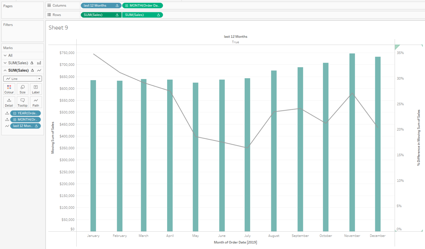This screenshot has width=425, height=249.
Task: Click the Sheet 9 title
Action: (x=58, y=28)
